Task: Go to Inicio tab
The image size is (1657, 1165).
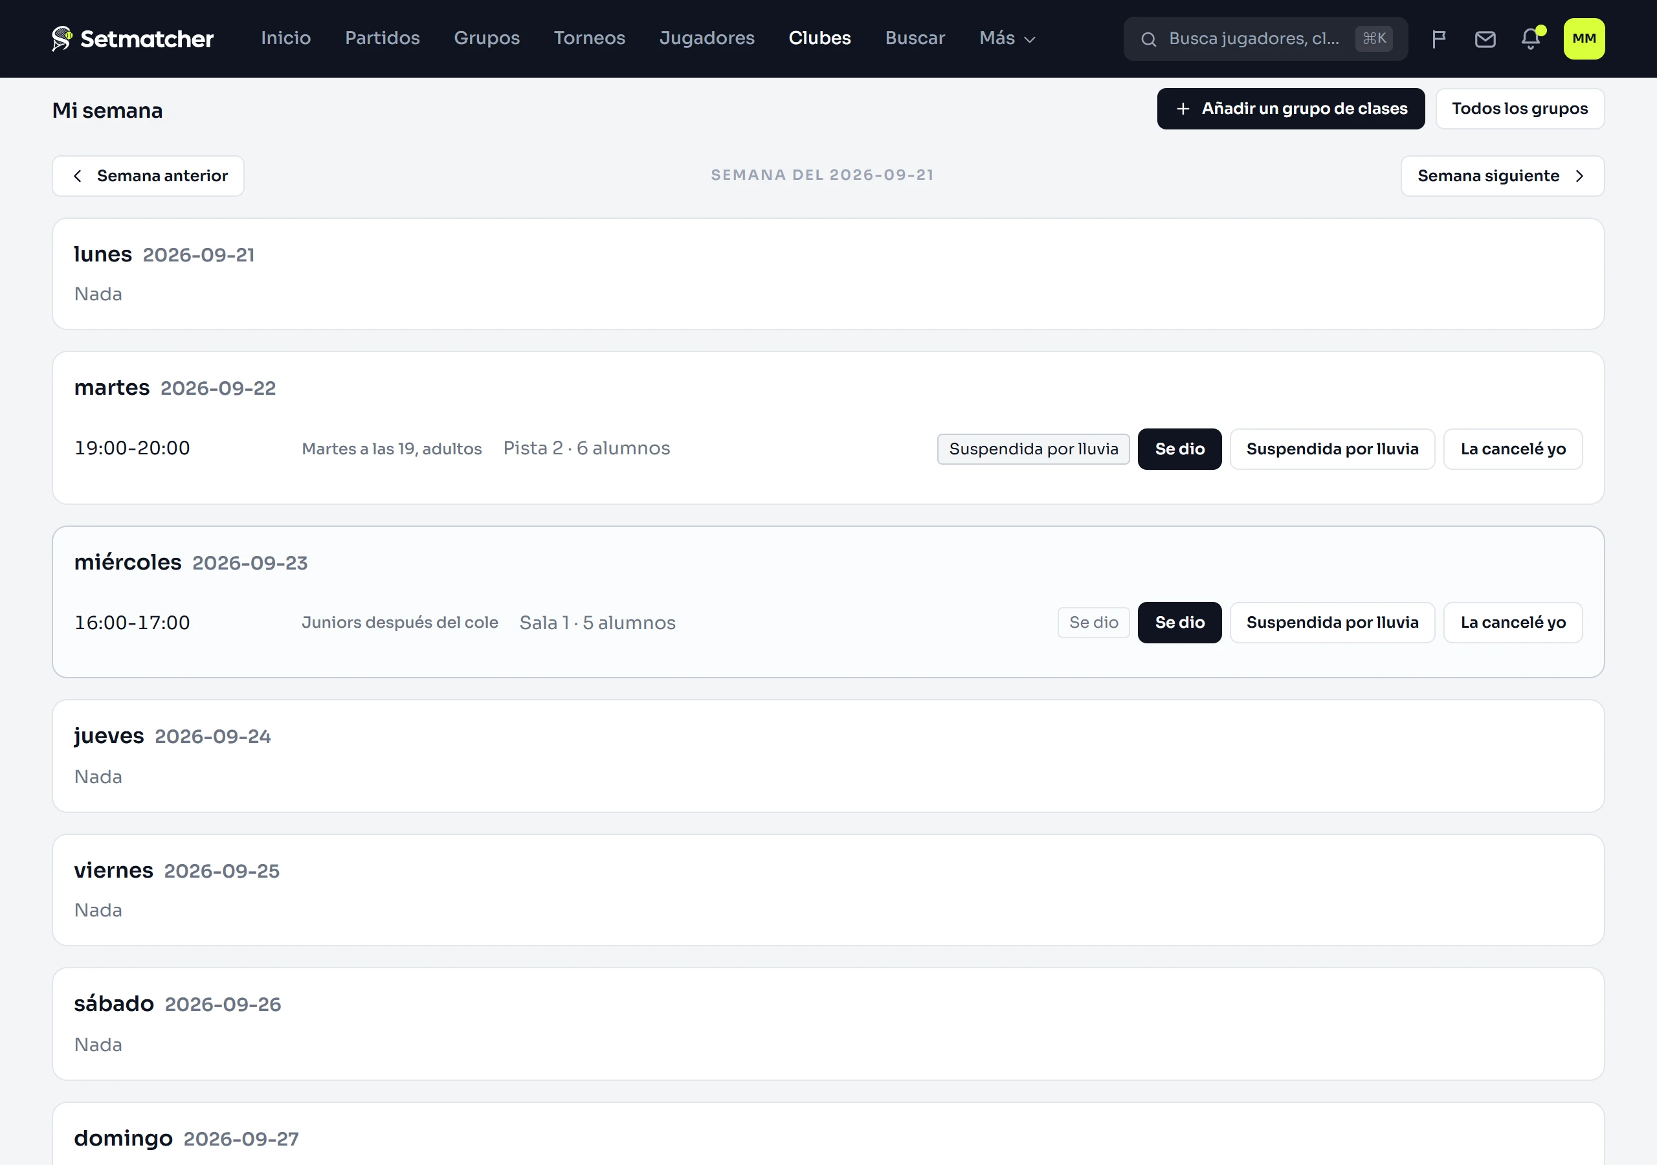Action: [x=286, y=38]
